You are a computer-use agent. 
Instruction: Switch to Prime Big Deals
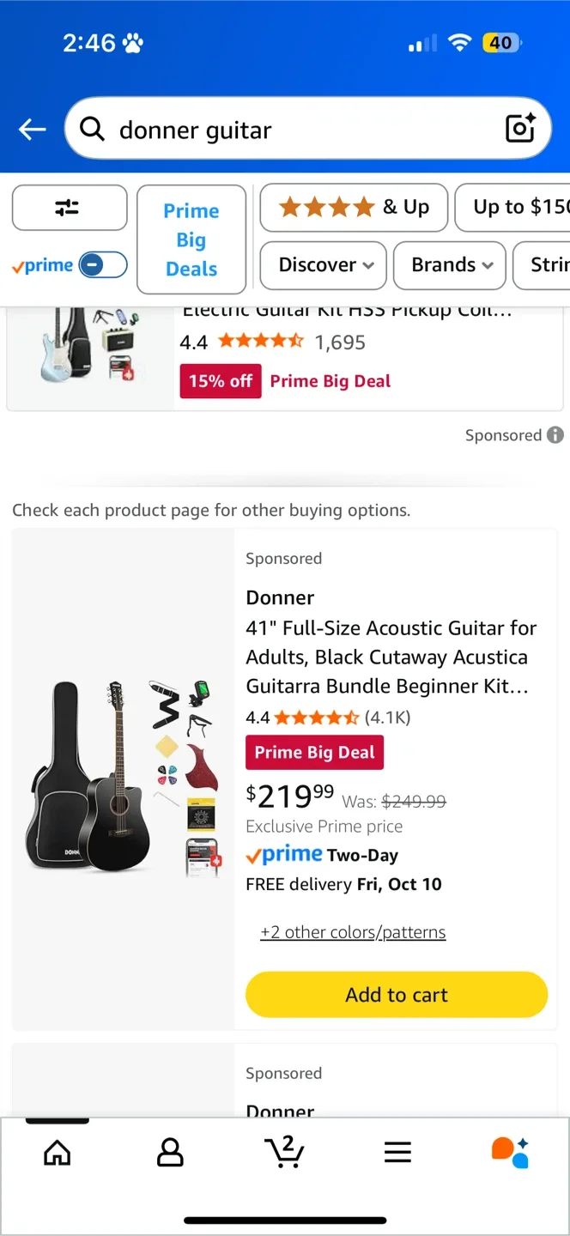pyautogui.click(x=191, y=239)
